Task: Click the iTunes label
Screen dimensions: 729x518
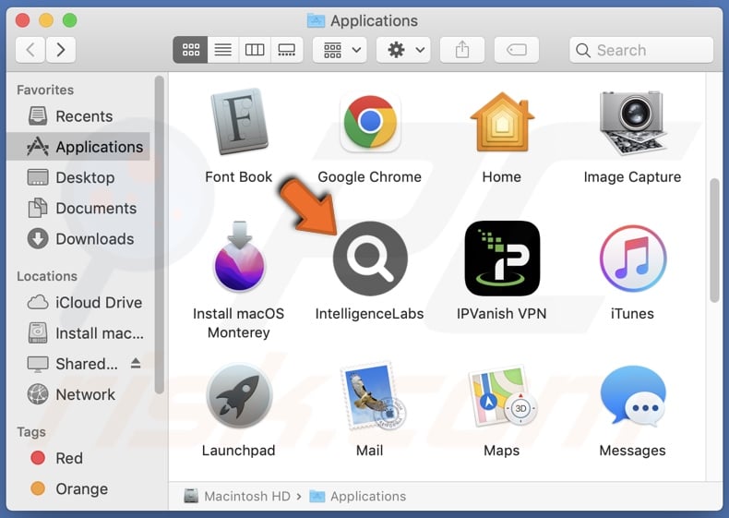Action: point(632,314)
